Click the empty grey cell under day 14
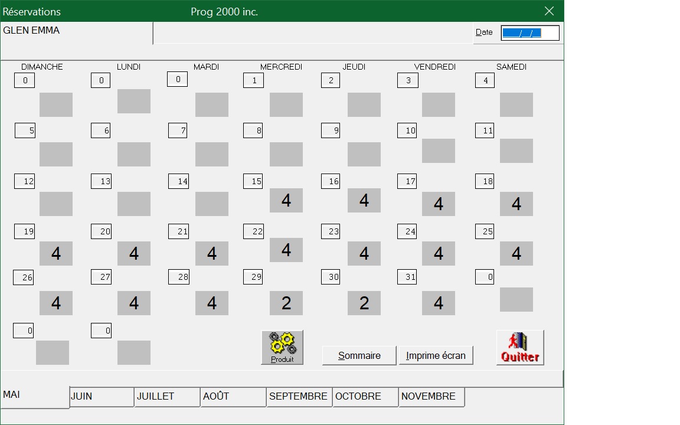Image resolution: width=680 pixels, height=425 pixels. pyautogui.click(x=212, y=204)
